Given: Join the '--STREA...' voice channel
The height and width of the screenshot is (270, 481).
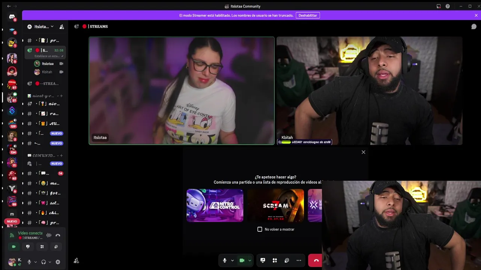Looking at the screenshot, I should 45,84.
